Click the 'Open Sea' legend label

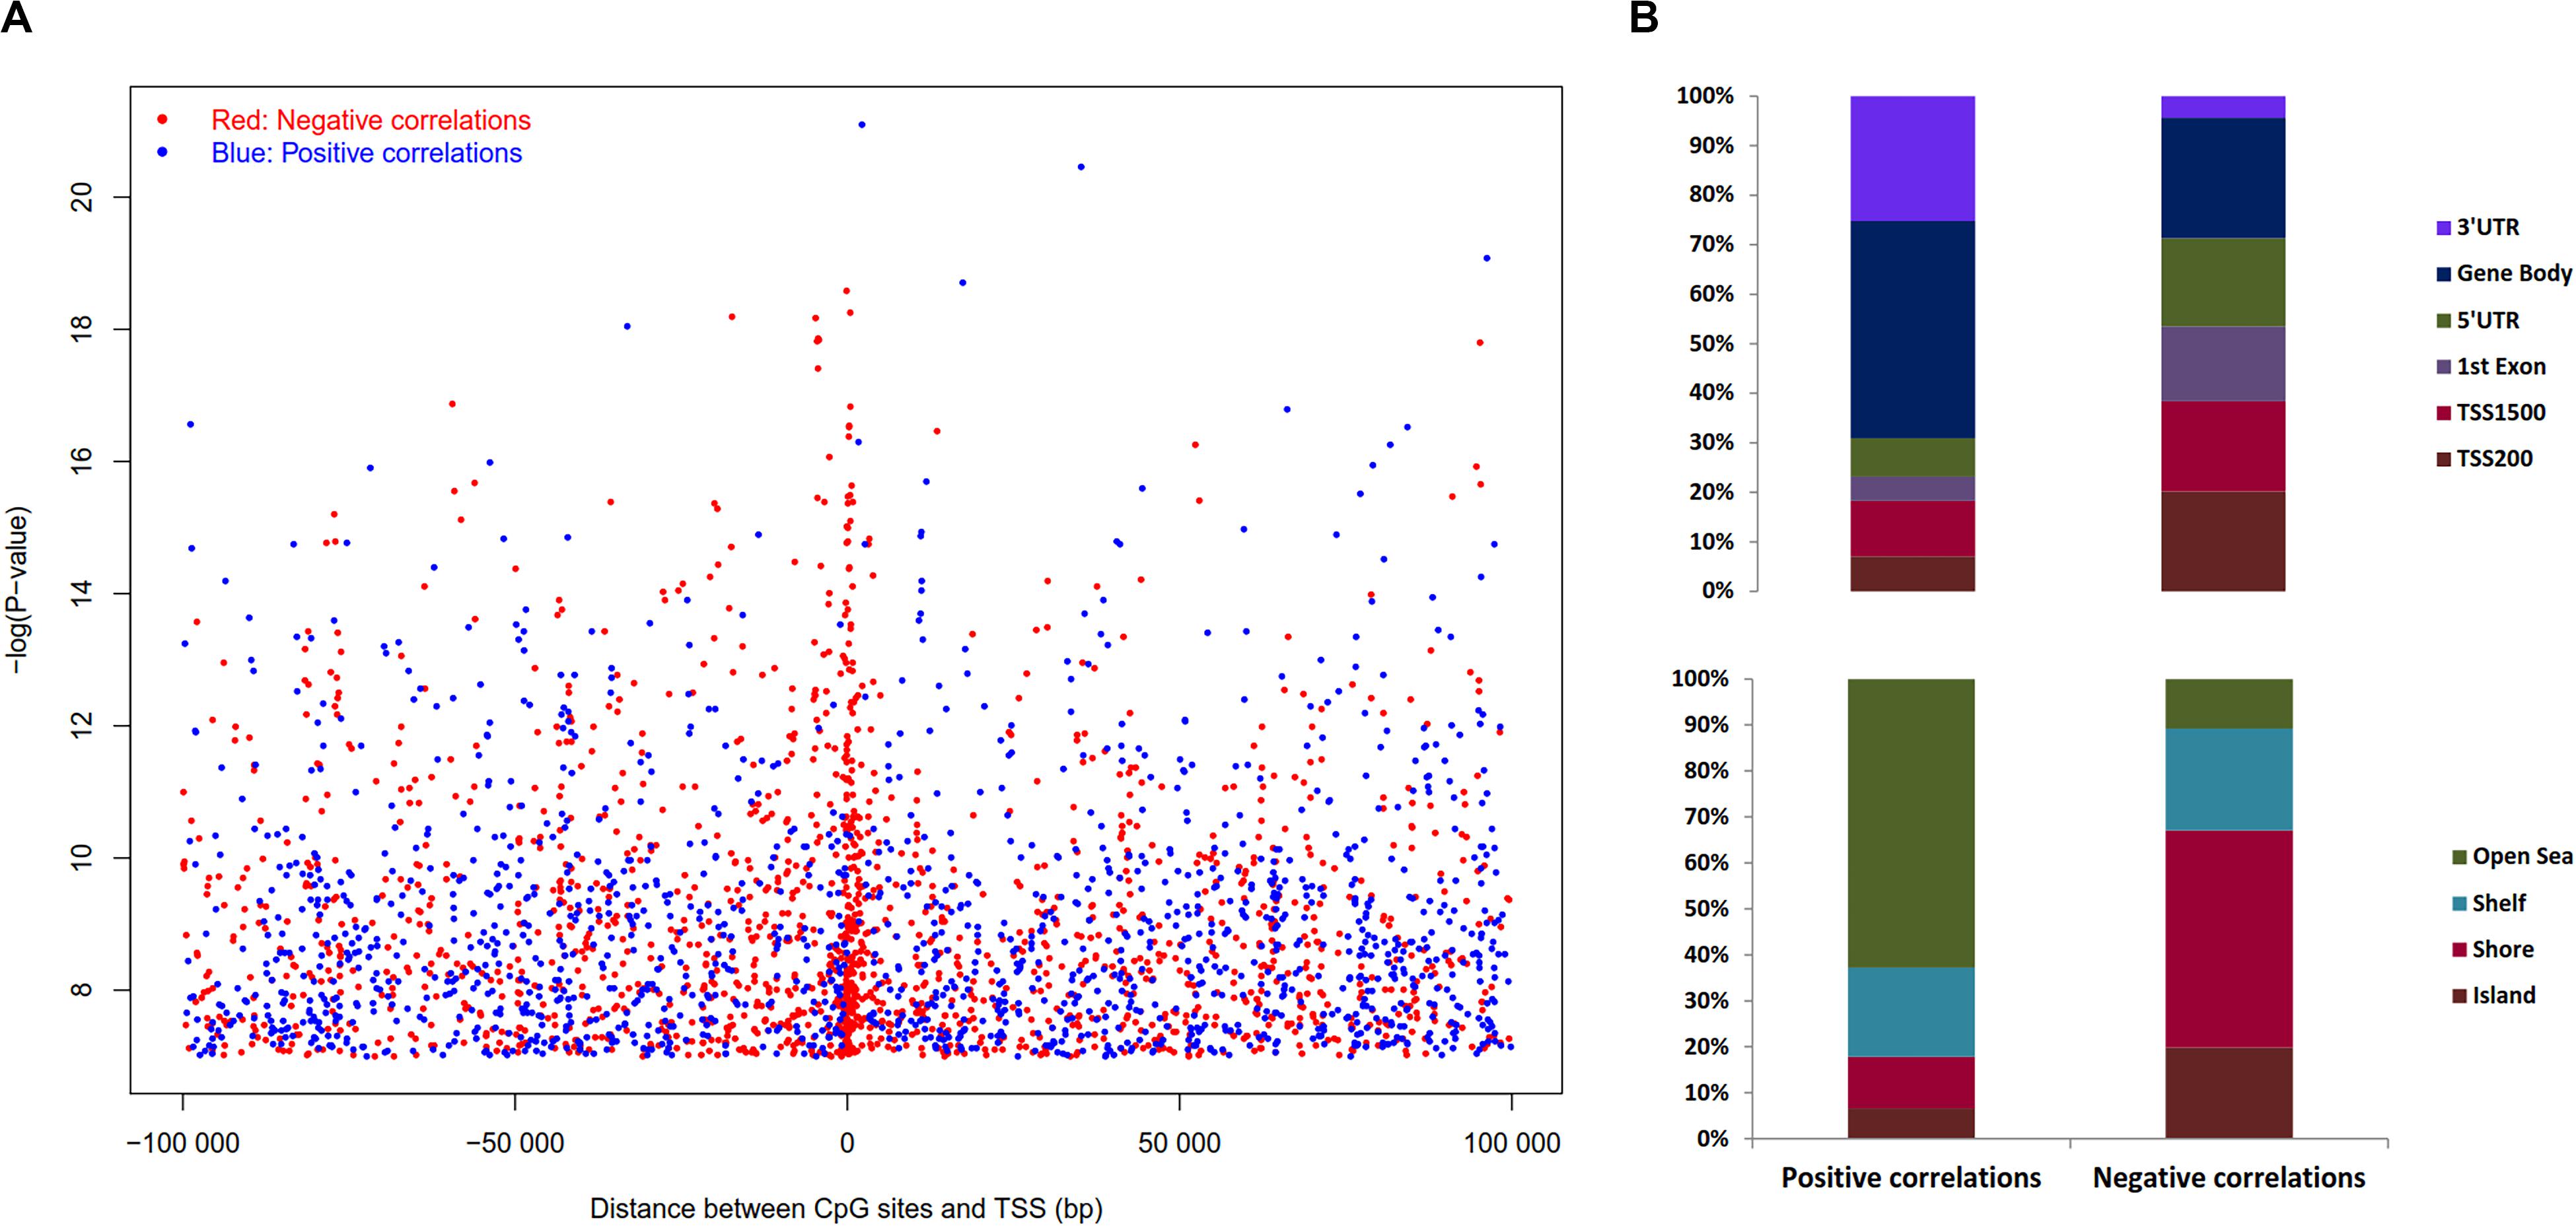[x=2524, y=856]
